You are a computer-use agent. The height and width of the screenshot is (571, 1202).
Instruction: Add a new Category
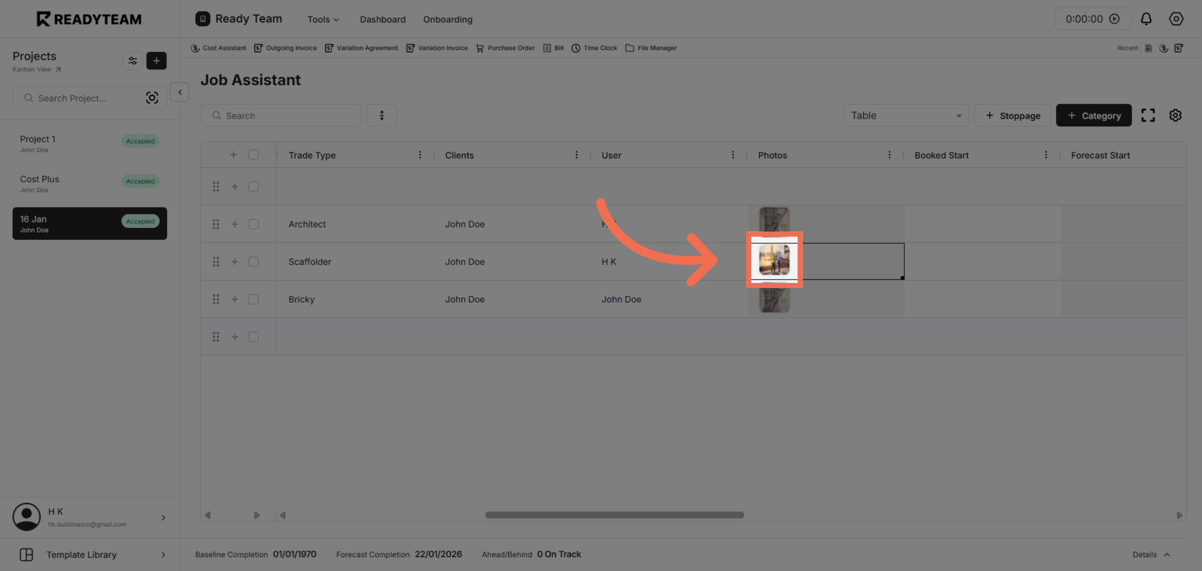pyautogui.click(x=1093, y=115)
